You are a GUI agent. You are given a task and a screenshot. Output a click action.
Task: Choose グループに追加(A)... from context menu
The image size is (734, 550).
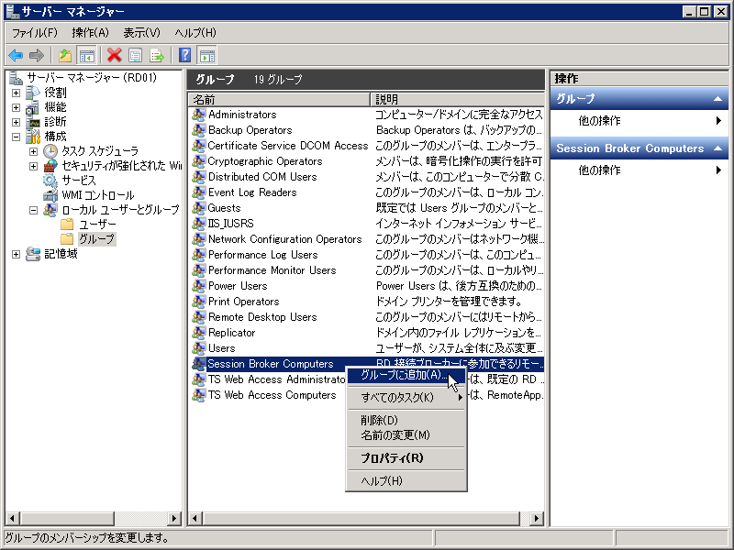click(x=406, y=375)
